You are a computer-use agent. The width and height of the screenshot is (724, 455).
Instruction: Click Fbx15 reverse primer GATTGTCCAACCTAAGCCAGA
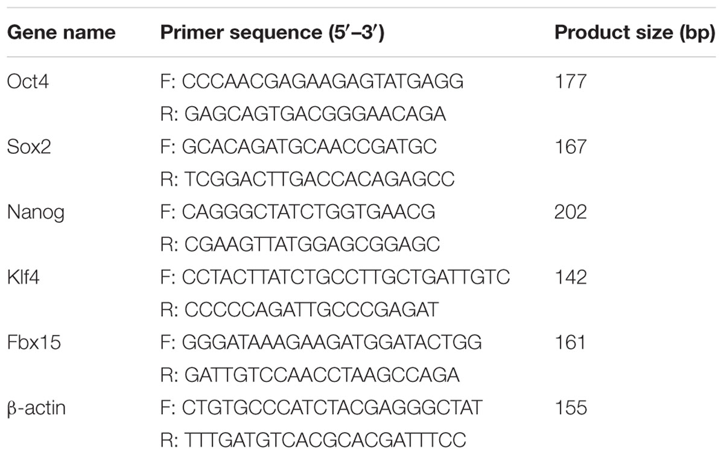(x=310, y=375)
